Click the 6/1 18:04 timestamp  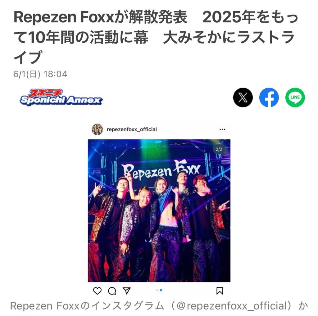(x=40, y=74)
